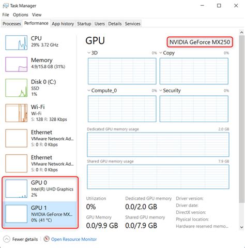
Task: Close the Task Manager window
Action: click(236, 6)
